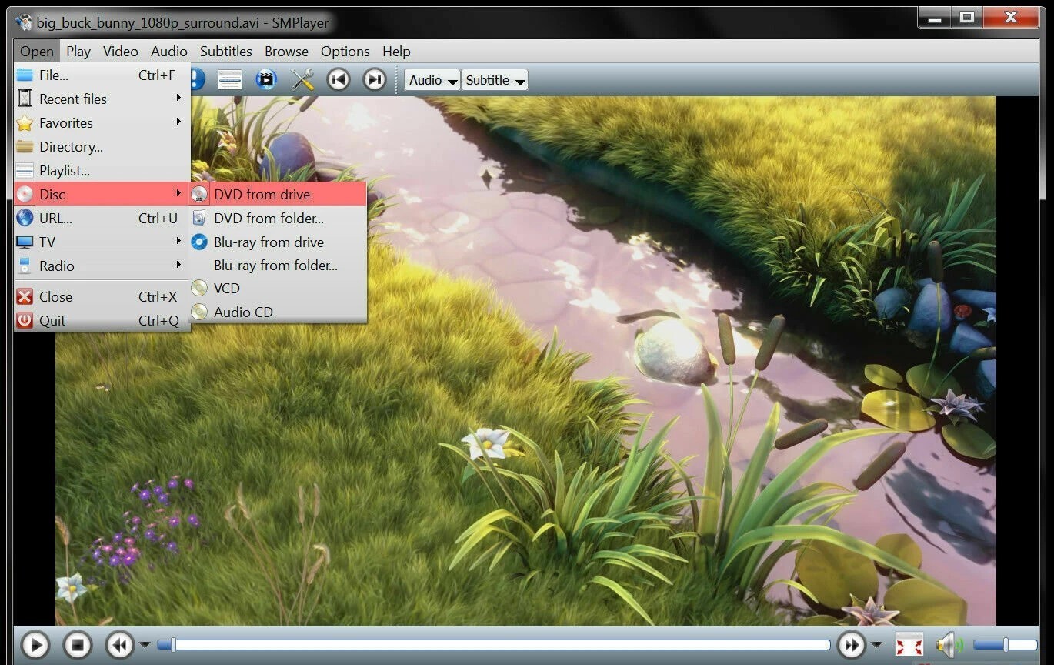Click the radio icon beside Radio

pos(25,266)
